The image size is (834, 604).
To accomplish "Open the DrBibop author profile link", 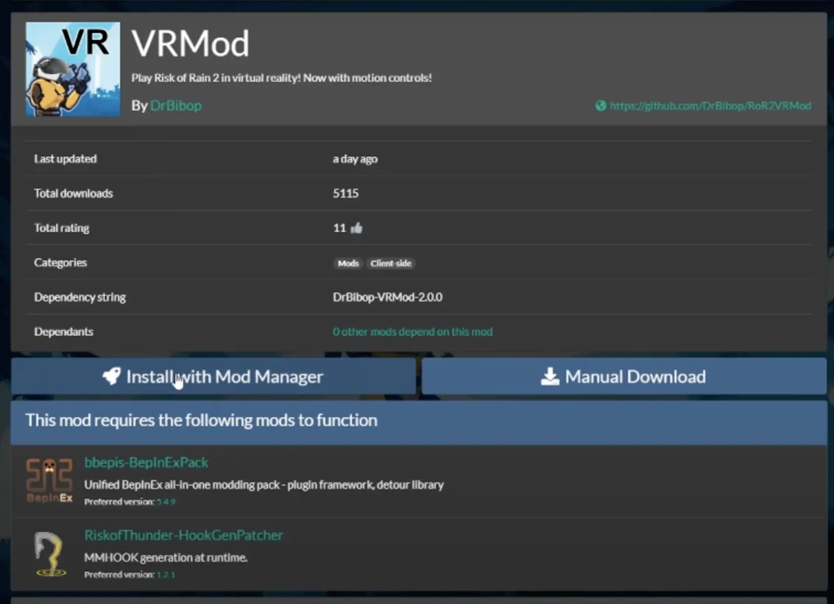I will (x=176, y=105).
